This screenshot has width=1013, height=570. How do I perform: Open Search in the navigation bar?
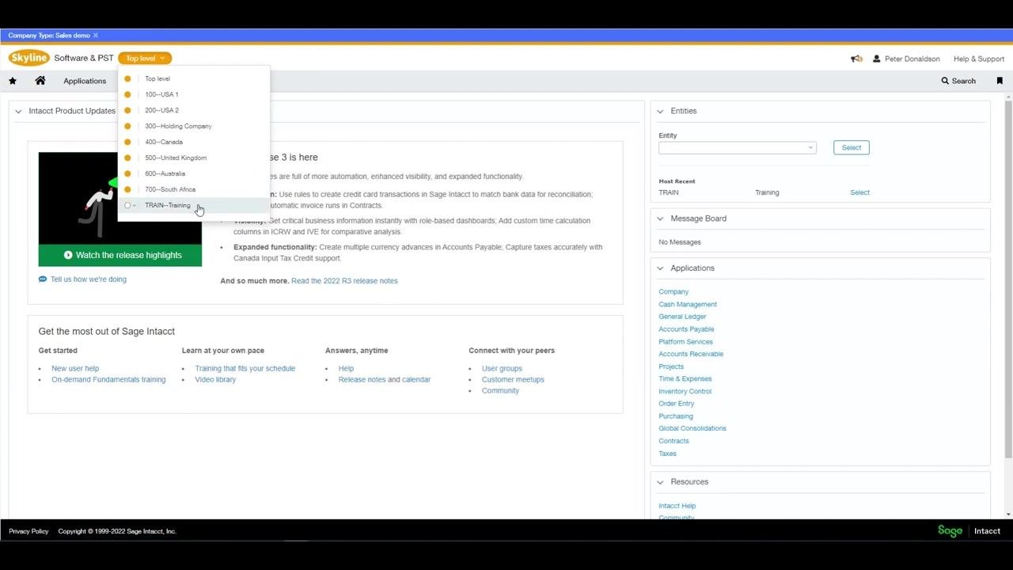coord(958,81)
